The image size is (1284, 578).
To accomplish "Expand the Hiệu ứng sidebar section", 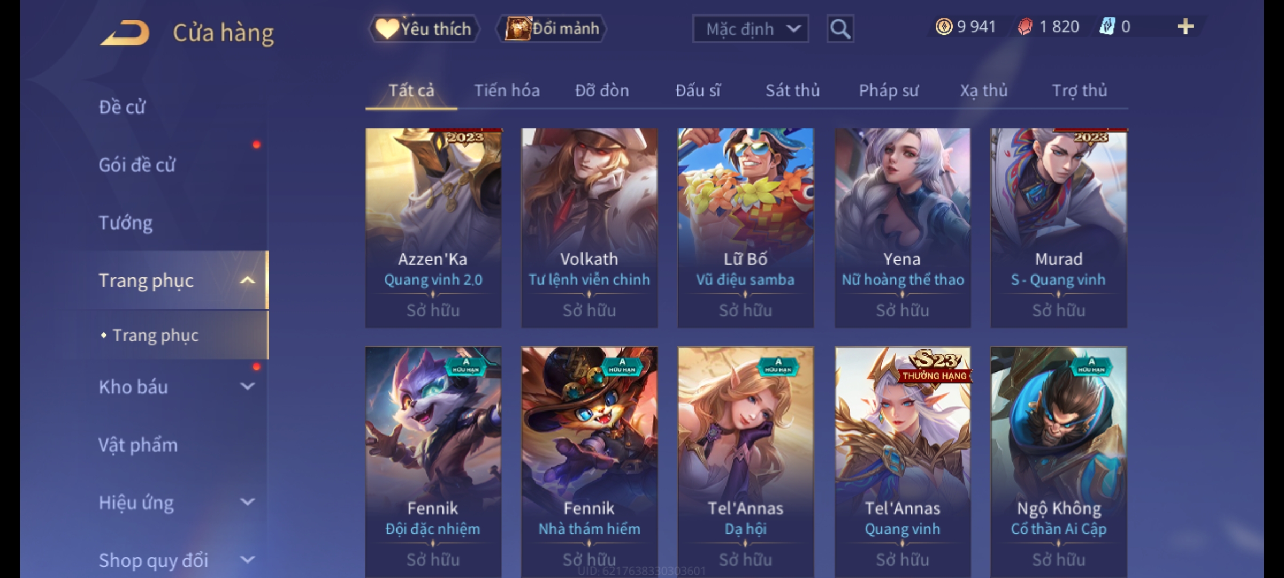I will 247,502.
